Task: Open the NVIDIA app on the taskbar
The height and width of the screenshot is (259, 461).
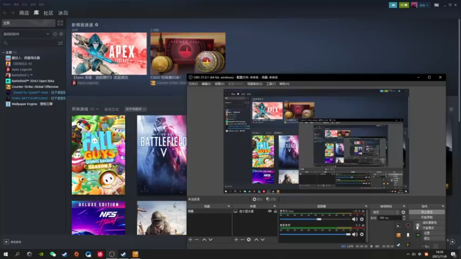Action: click(x=41, y=254)
